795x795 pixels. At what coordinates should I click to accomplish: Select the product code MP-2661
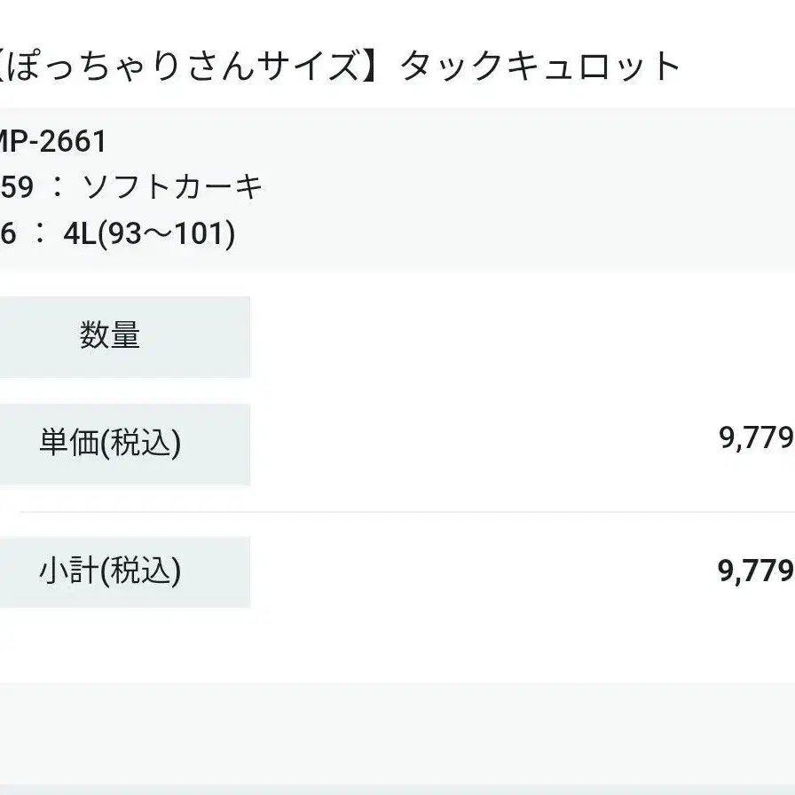pos(53,140)
